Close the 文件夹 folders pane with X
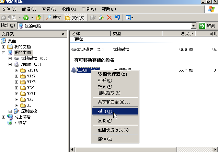The image size is (218, 152). pyautogui.click(x=63, y=34)
